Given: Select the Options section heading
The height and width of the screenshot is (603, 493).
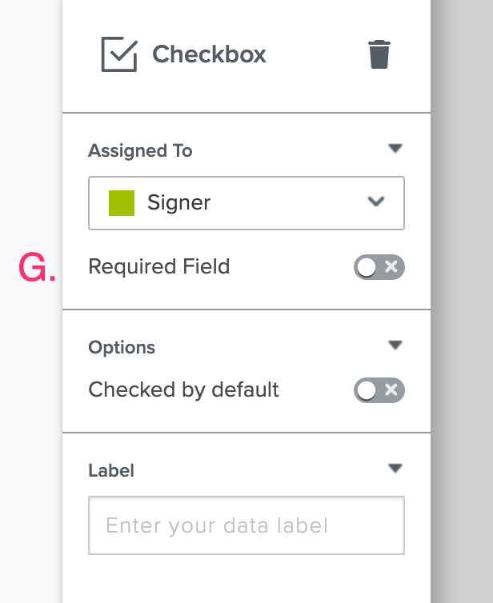Looking at the screenshot, I should point(122,347).
